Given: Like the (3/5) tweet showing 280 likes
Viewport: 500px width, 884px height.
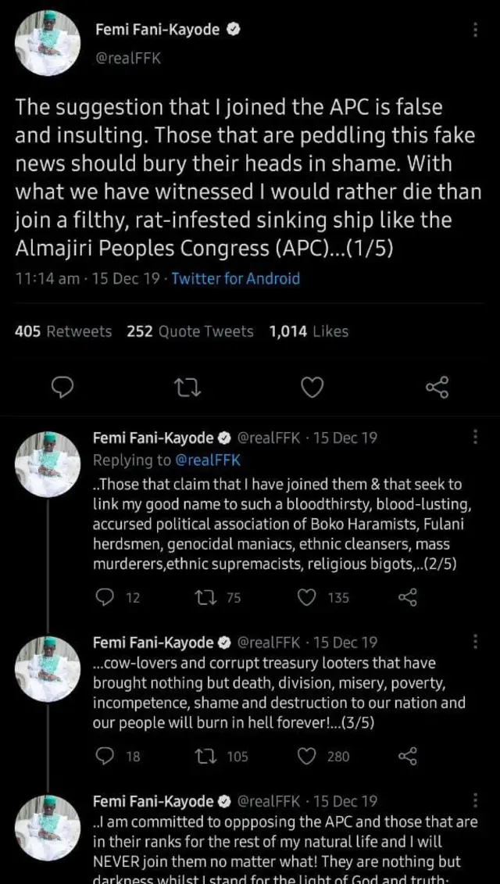Looking at the screenshot, I should tap(306, 757).
